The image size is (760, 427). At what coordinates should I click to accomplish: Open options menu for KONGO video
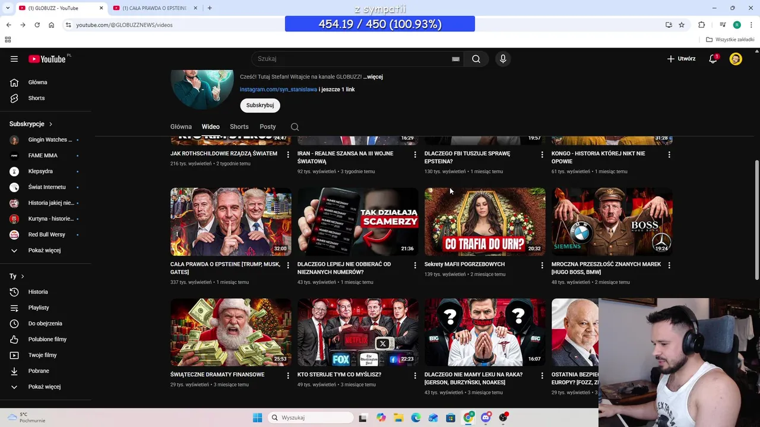tap(669, 154)
